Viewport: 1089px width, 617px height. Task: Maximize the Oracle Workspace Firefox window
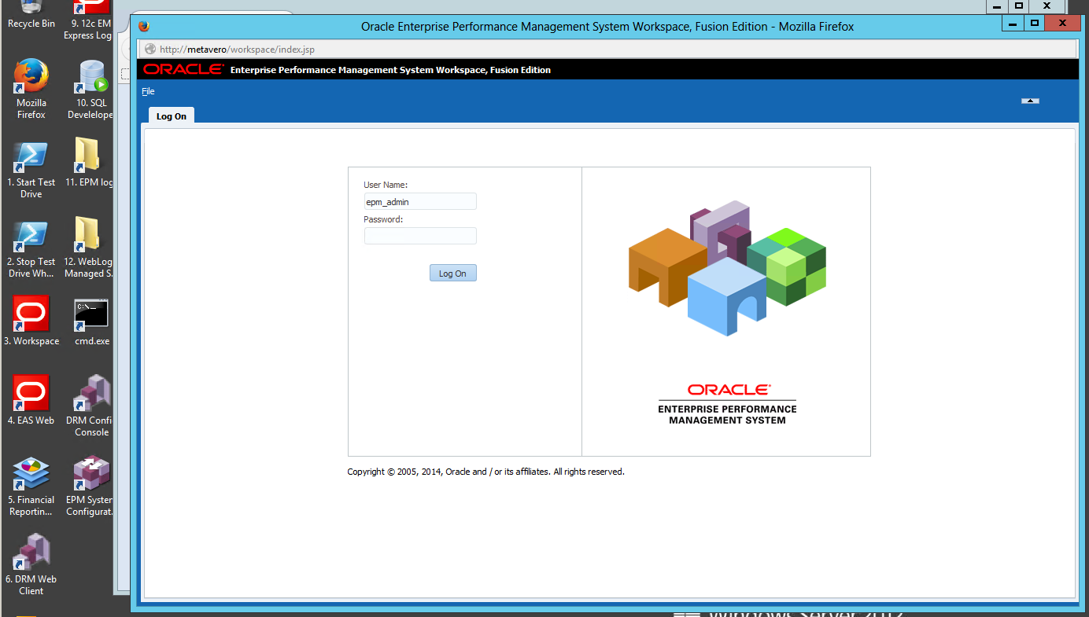coord(1035,24)
